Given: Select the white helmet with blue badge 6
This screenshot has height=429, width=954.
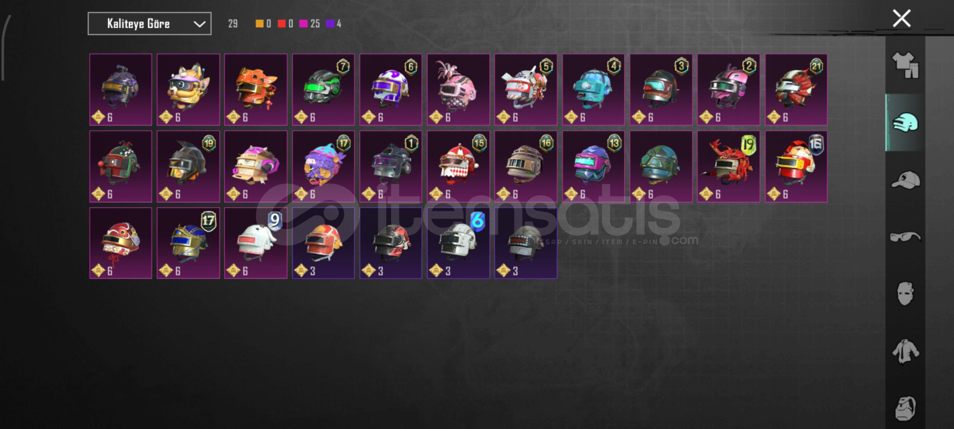Looking at the screenshot, I should click(459, 243).
